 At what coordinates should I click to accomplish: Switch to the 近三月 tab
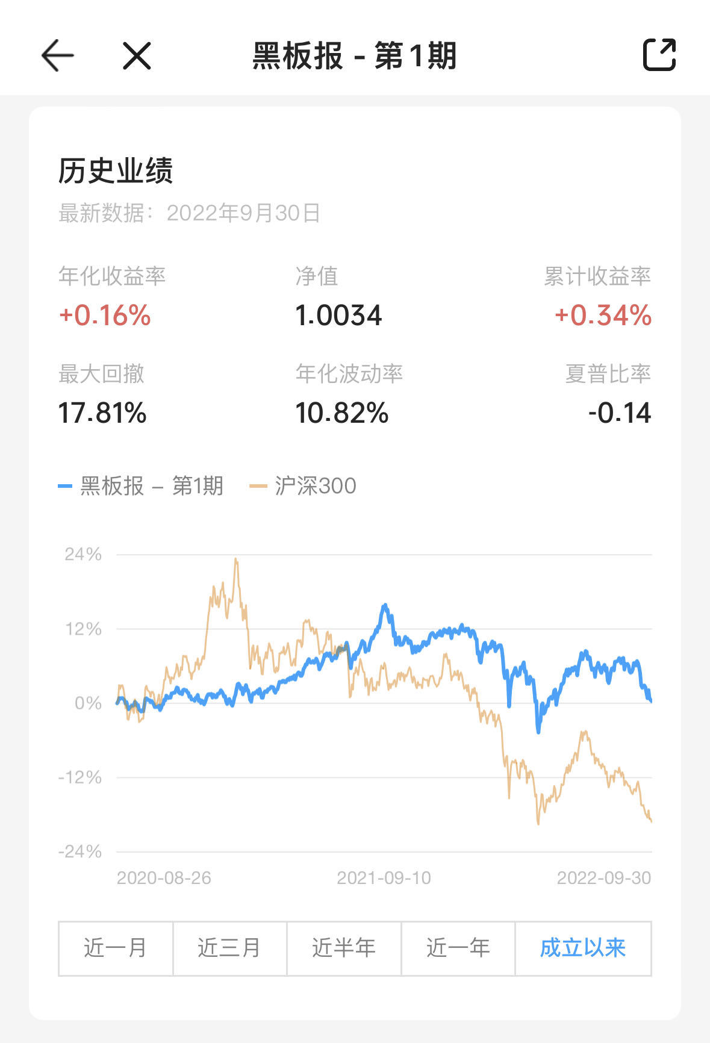point(229,948)
